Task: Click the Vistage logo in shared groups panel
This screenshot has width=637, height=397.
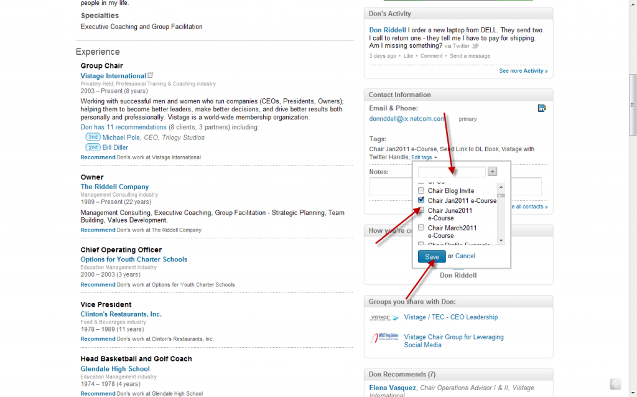Action: (384, 317)
